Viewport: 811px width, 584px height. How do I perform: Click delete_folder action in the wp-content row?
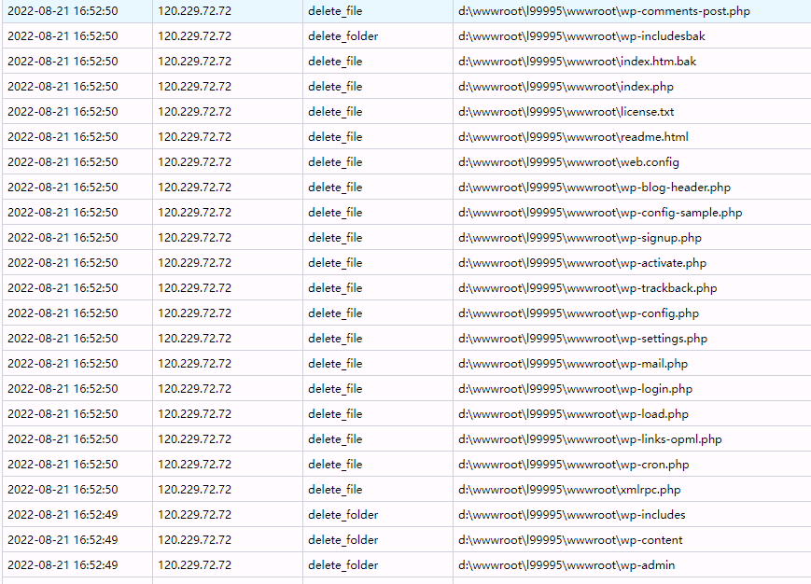(343, 540)
